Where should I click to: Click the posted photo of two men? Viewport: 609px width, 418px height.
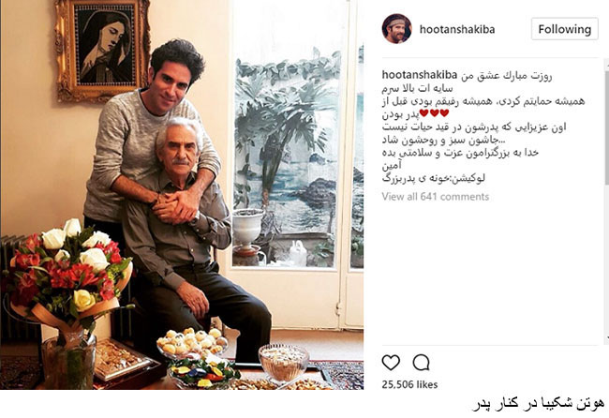tap(182, 195)
